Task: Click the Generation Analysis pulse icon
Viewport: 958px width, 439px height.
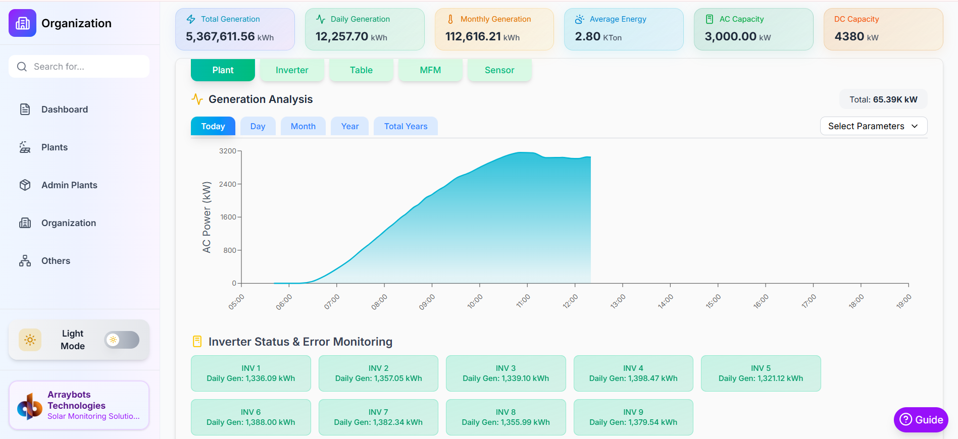Action: pyautogui.click(x=197, y=99)
